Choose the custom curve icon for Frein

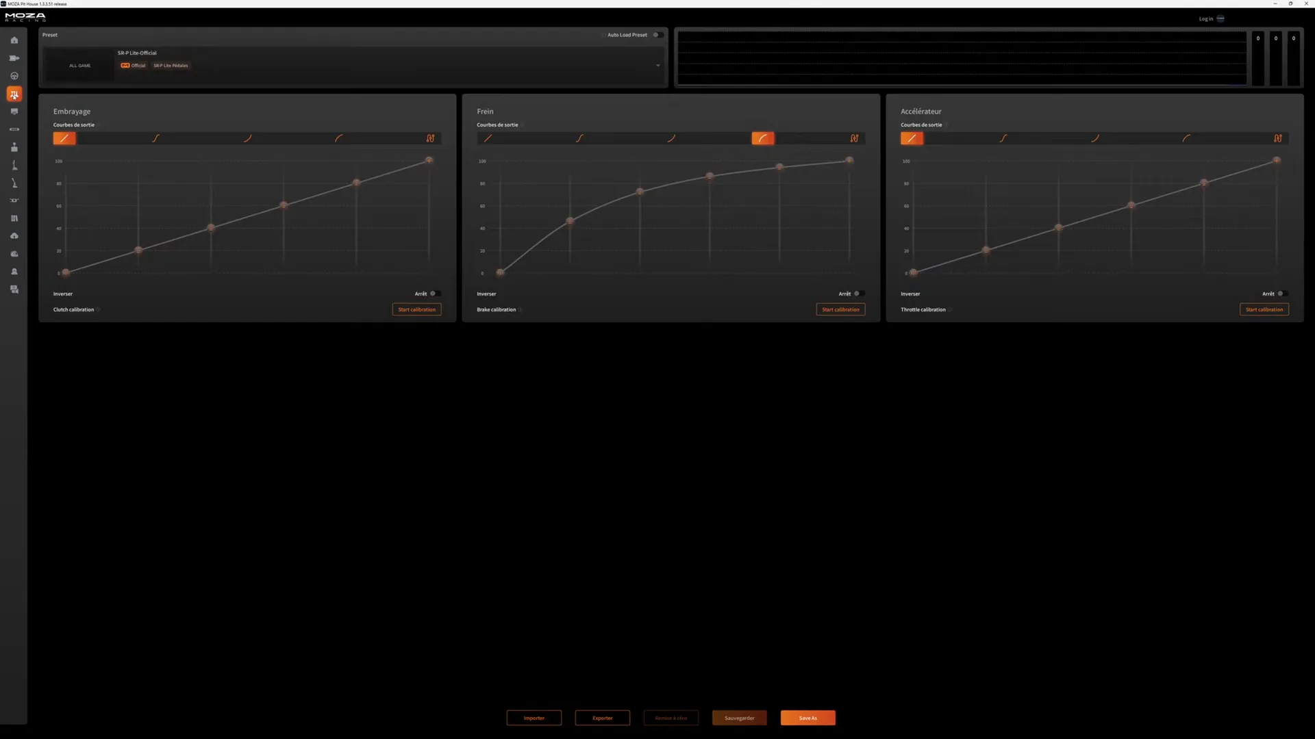854,138
